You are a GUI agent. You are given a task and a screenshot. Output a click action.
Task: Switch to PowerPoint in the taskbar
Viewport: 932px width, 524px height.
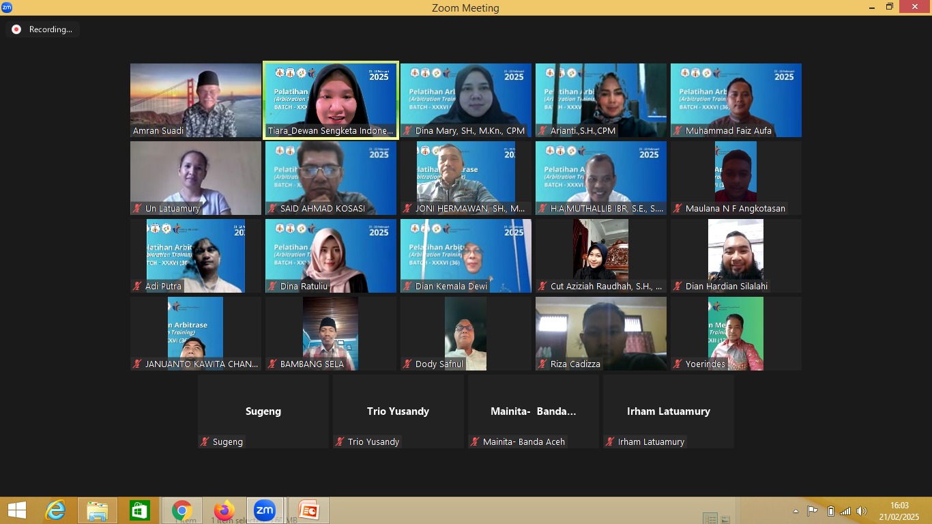(x=308, y=510)
